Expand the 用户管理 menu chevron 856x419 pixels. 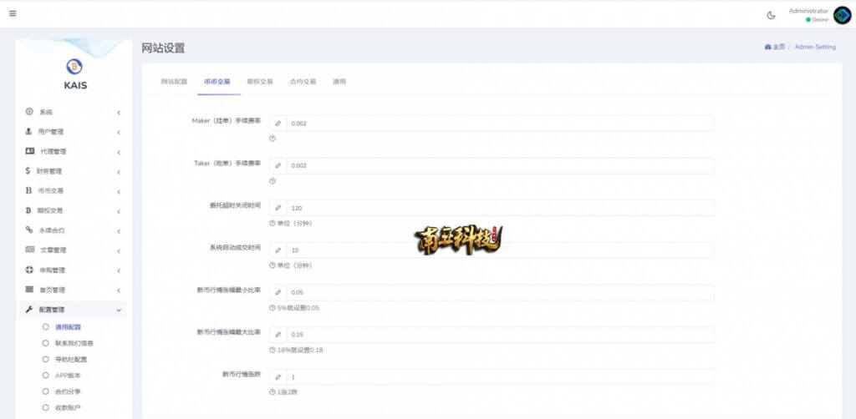click(x=119, y=133)
